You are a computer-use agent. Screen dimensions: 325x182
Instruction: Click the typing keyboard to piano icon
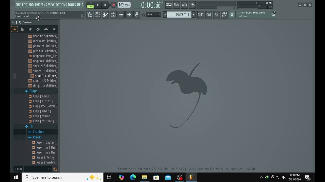[x=169, y=5]
